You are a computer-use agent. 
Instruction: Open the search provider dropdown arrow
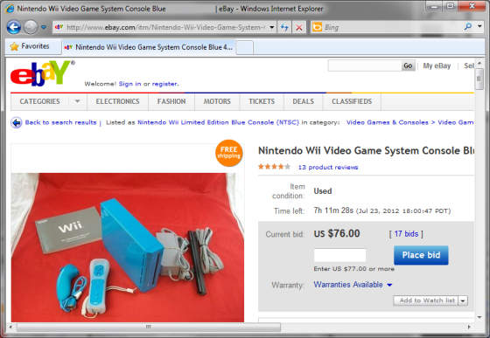(x=479, y=27)
